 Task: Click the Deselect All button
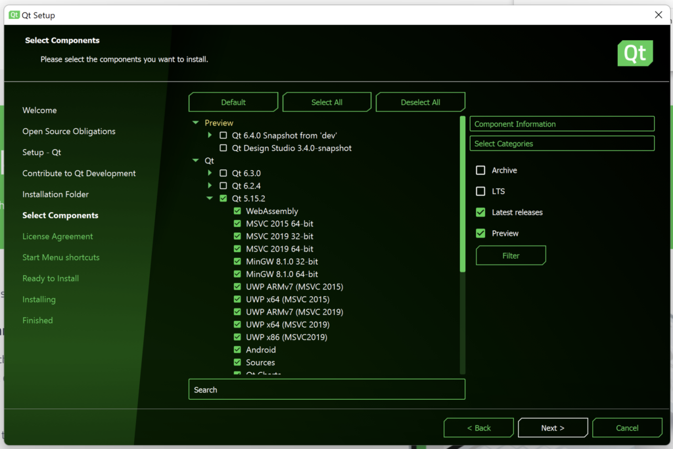(x=420, y=102)
